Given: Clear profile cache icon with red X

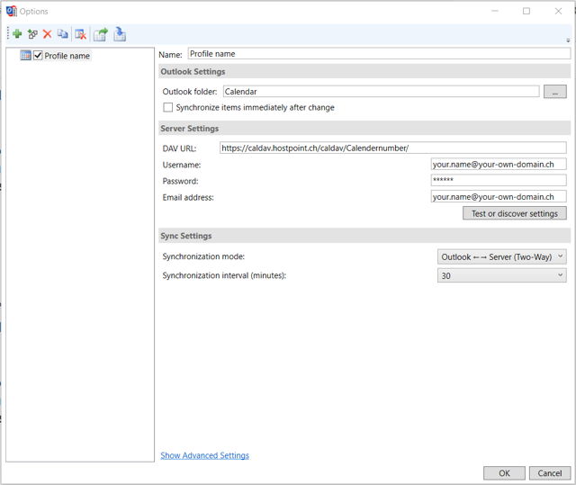Looking at the screenshot, I should [80, 34].
